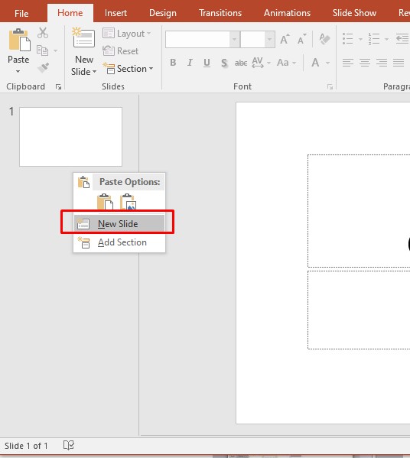410x458 pixels.
Task: Click Increase Font Size icon
Action: tap(285, 39)
